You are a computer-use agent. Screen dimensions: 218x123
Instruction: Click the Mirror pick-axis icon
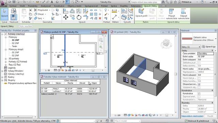tap(79, 11)
